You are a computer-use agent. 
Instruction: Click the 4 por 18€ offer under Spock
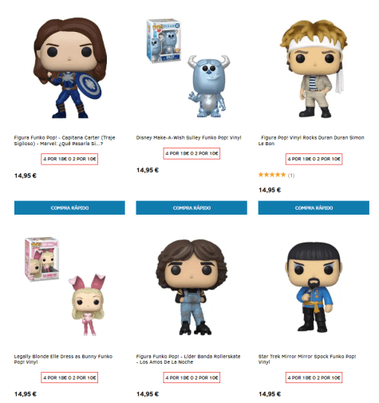click(314, 377)
